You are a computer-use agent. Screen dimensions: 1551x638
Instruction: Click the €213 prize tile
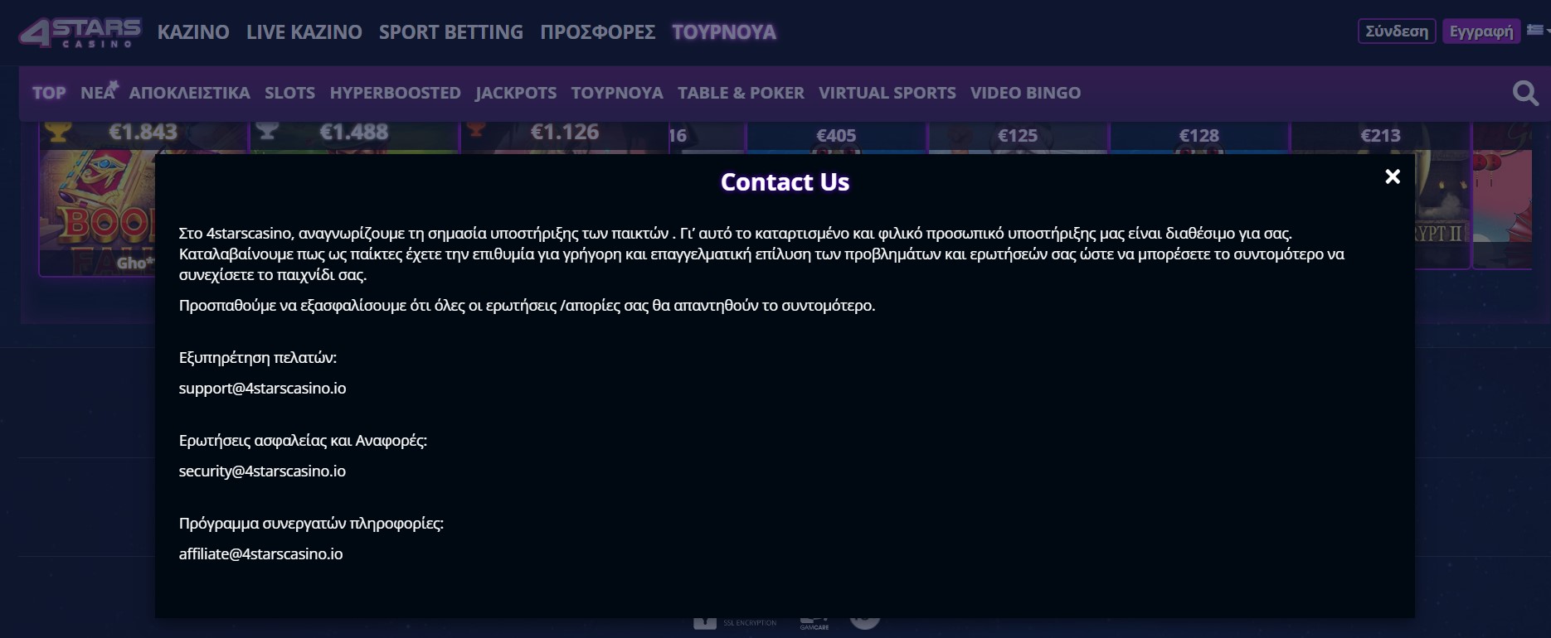click(x=1381, y=136)
